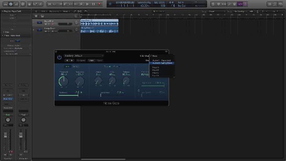
Task: Toggle the Tuner button
Action: [x=229, y=4]
